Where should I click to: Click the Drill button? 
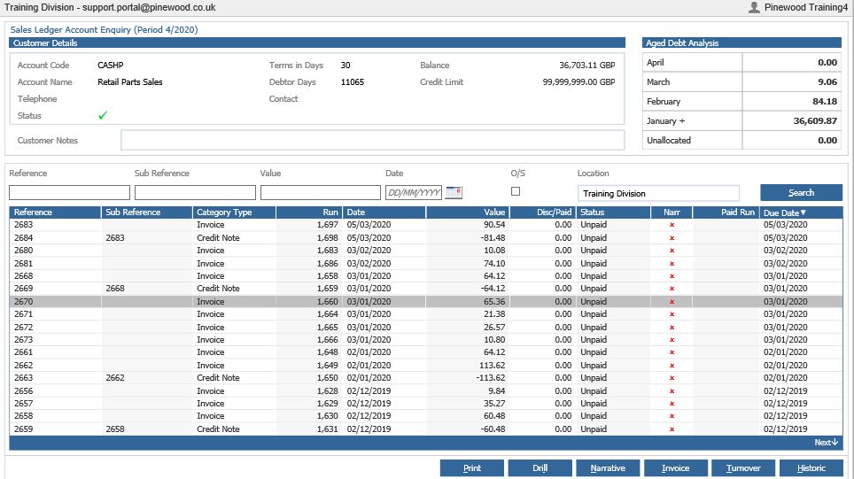(540, 468)
